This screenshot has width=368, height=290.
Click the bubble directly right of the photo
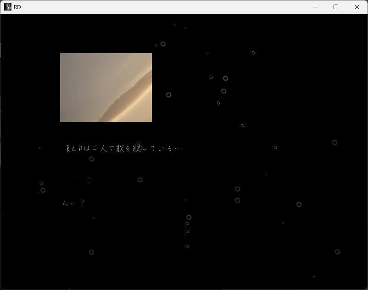[168, 95]
